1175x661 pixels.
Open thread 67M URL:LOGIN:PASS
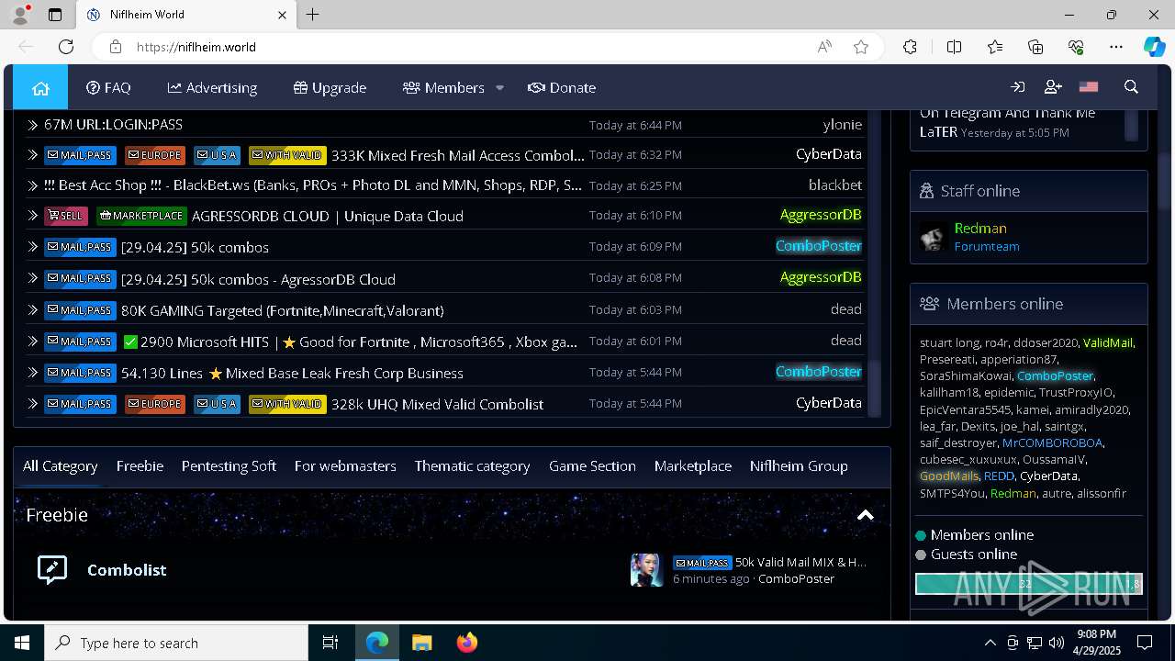113,124
